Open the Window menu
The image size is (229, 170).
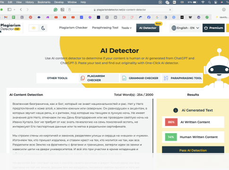pos(72,2)
